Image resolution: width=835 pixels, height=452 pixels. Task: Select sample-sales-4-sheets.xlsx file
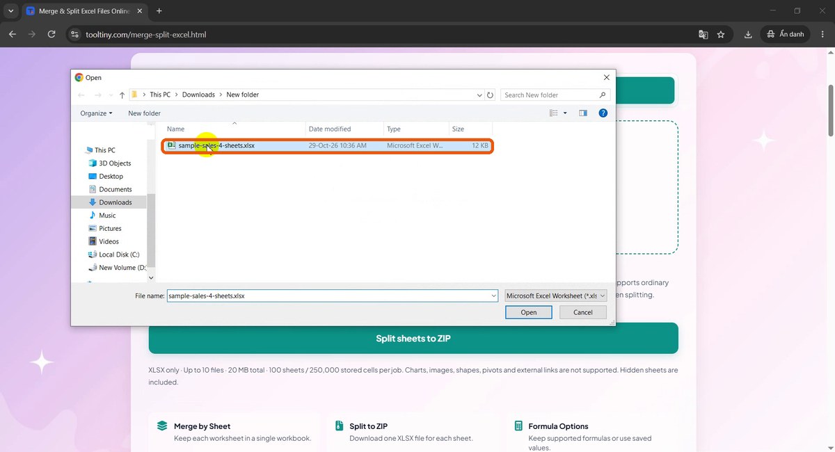(328, 146)
